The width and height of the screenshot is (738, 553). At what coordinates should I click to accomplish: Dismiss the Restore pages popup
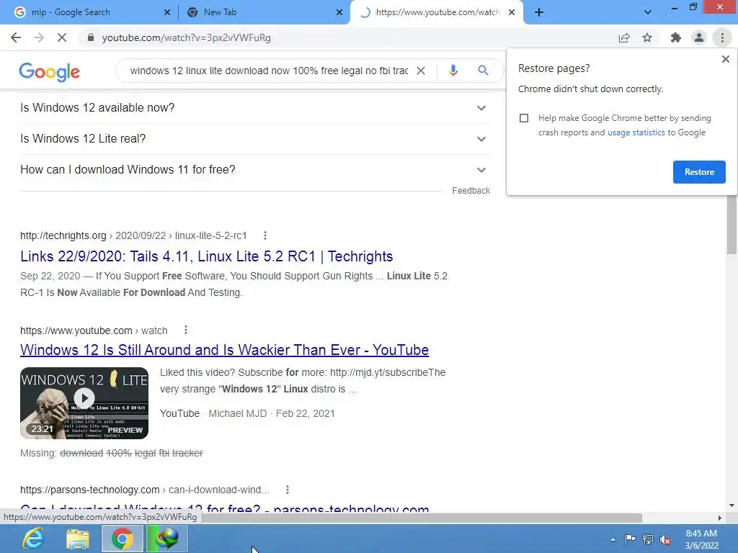click(725, 59)
